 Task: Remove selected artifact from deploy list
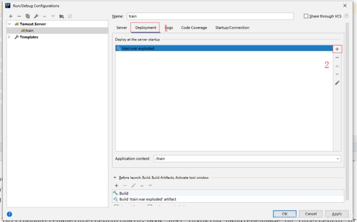tap(337, 58)
